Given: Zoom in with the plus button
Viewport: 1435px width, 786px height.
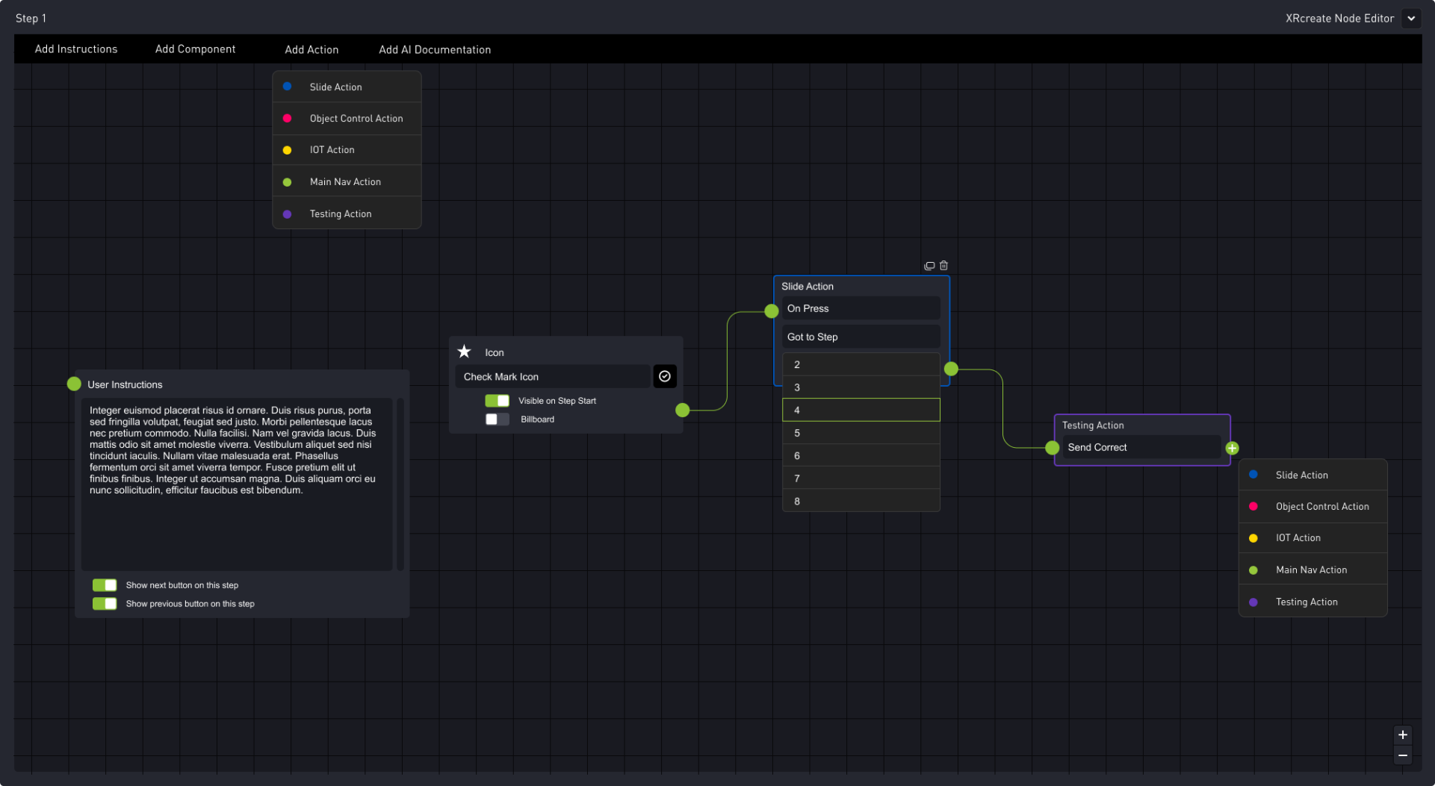Looking at the screenshot, I should (1402, 734).
